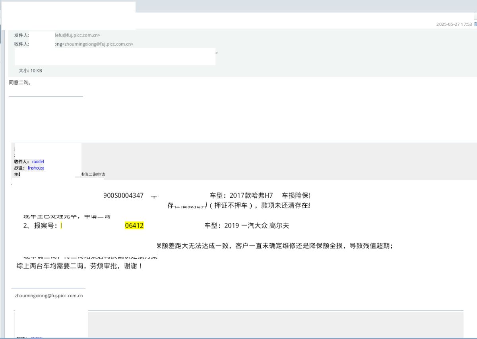Click the reply text 同意二询。
Image resolution: width=477 pixels, height=339 pixels.
coord(20,83)
